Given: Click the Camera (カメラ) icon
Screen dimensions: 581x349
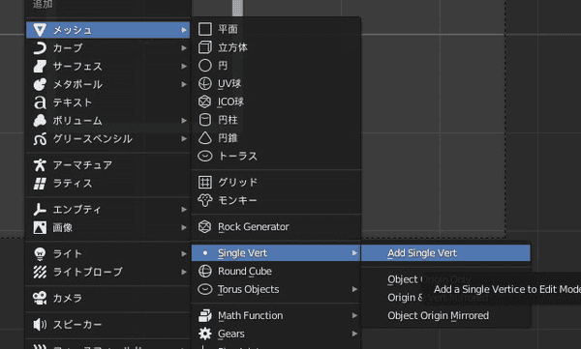Looking at the screenshot, I should 40,298.
